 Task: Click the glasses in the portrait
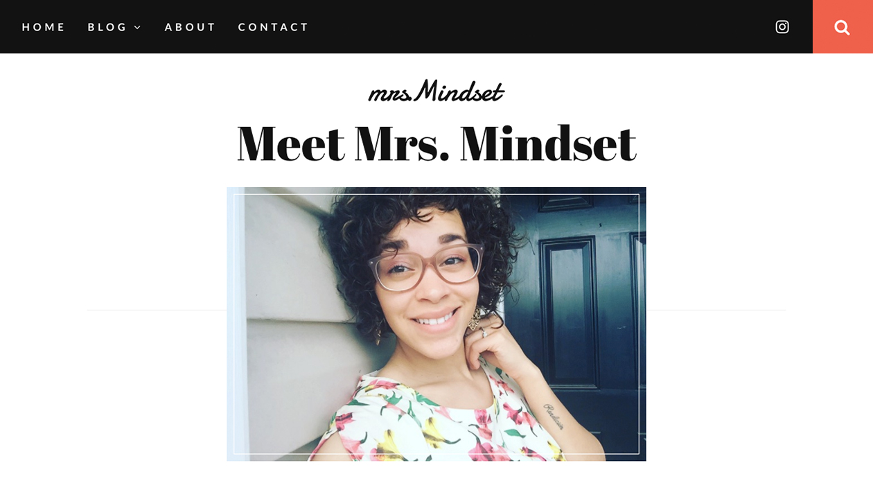pyautogui.click(x=426, y=266)
